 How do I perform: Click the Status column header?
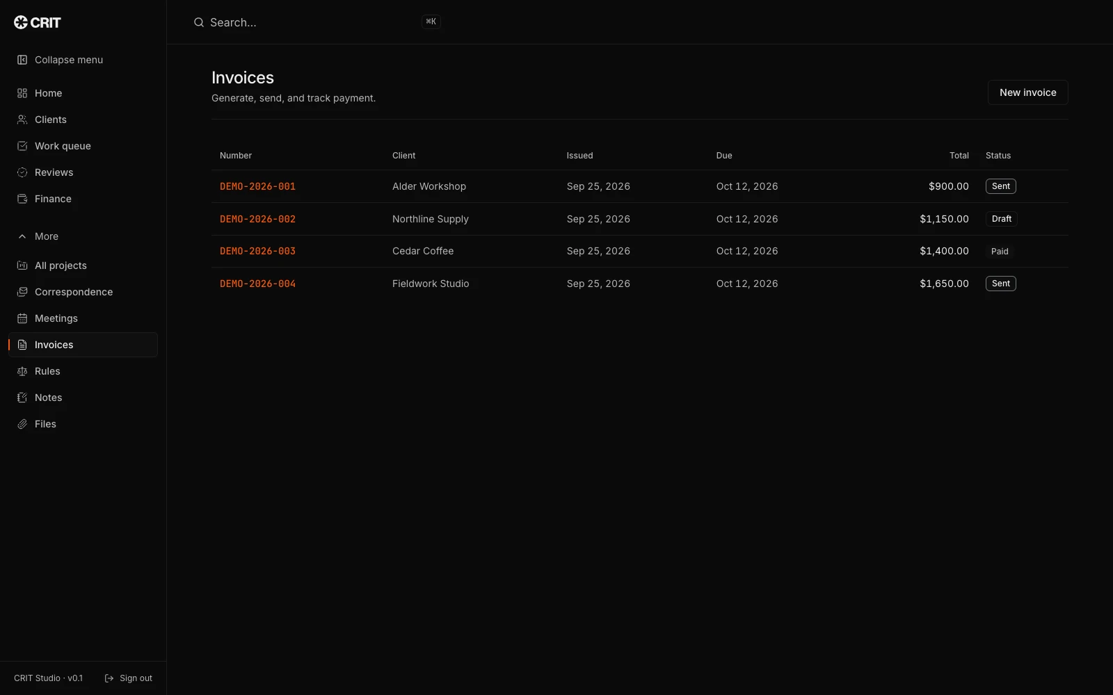[x=998, y=156]
